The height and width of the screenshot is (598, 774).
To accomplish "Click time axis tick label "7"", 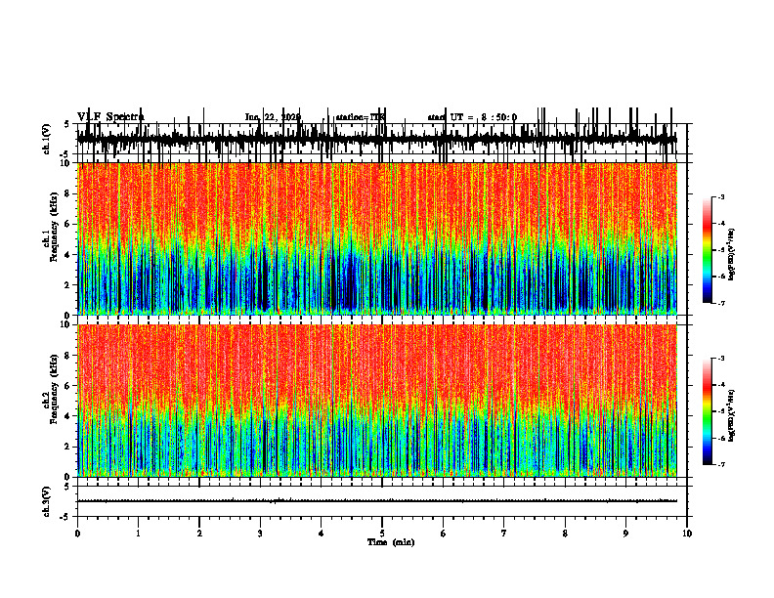I will point(504,534).
